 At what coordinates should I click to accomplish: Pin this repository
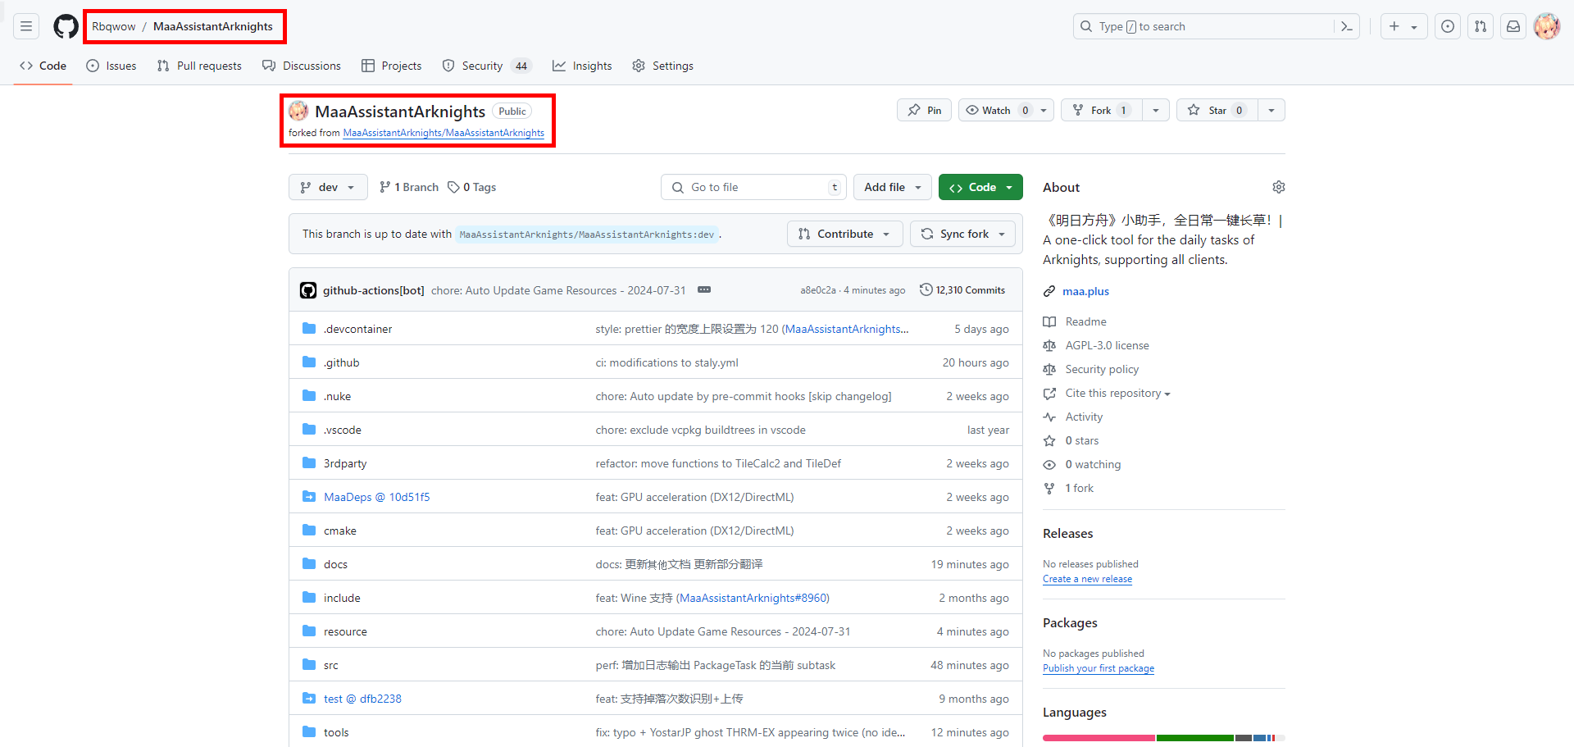[924, 110]
